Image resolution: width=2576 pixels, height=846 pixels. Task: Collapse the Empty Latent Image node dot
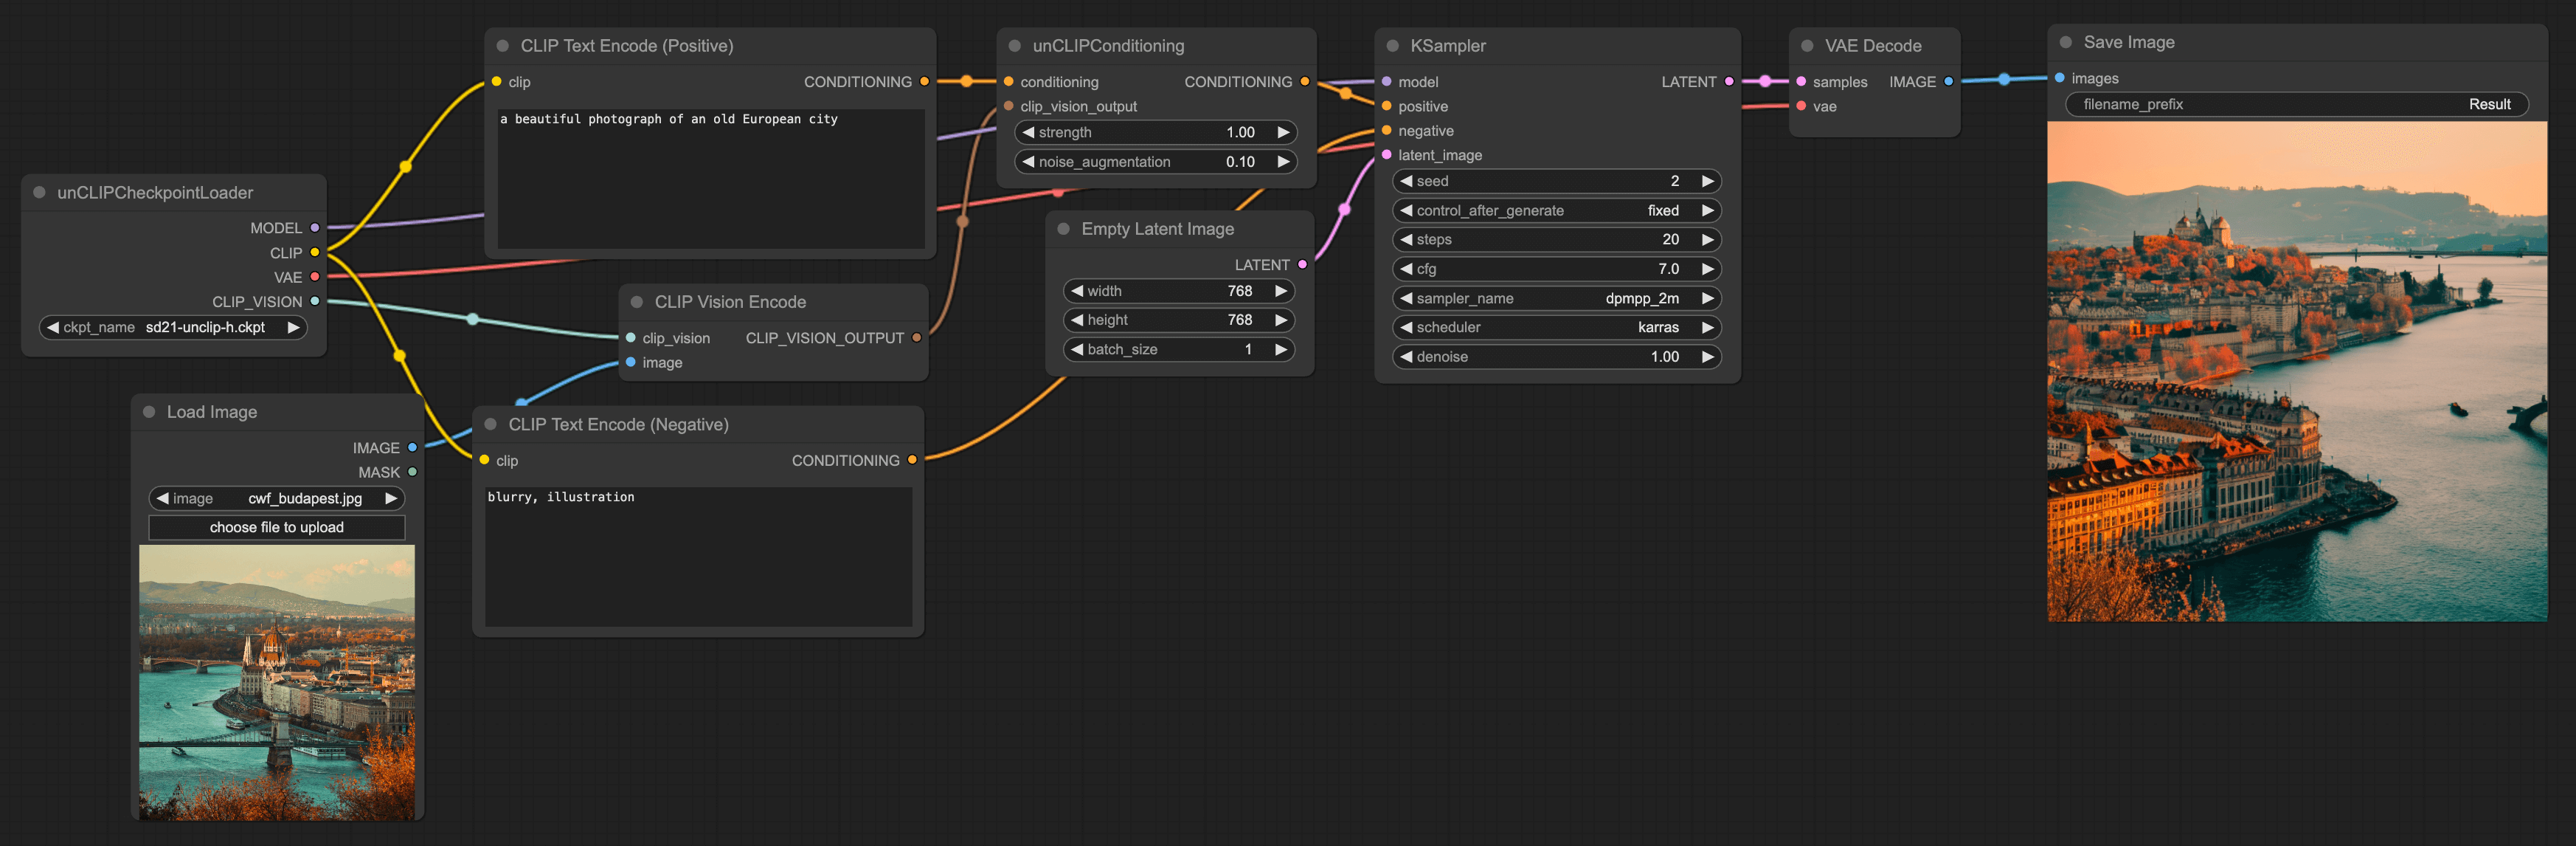coord(1064,230)
